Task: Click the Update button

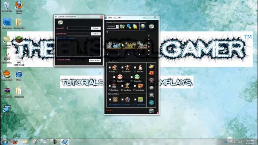Action: pos(96,28)
